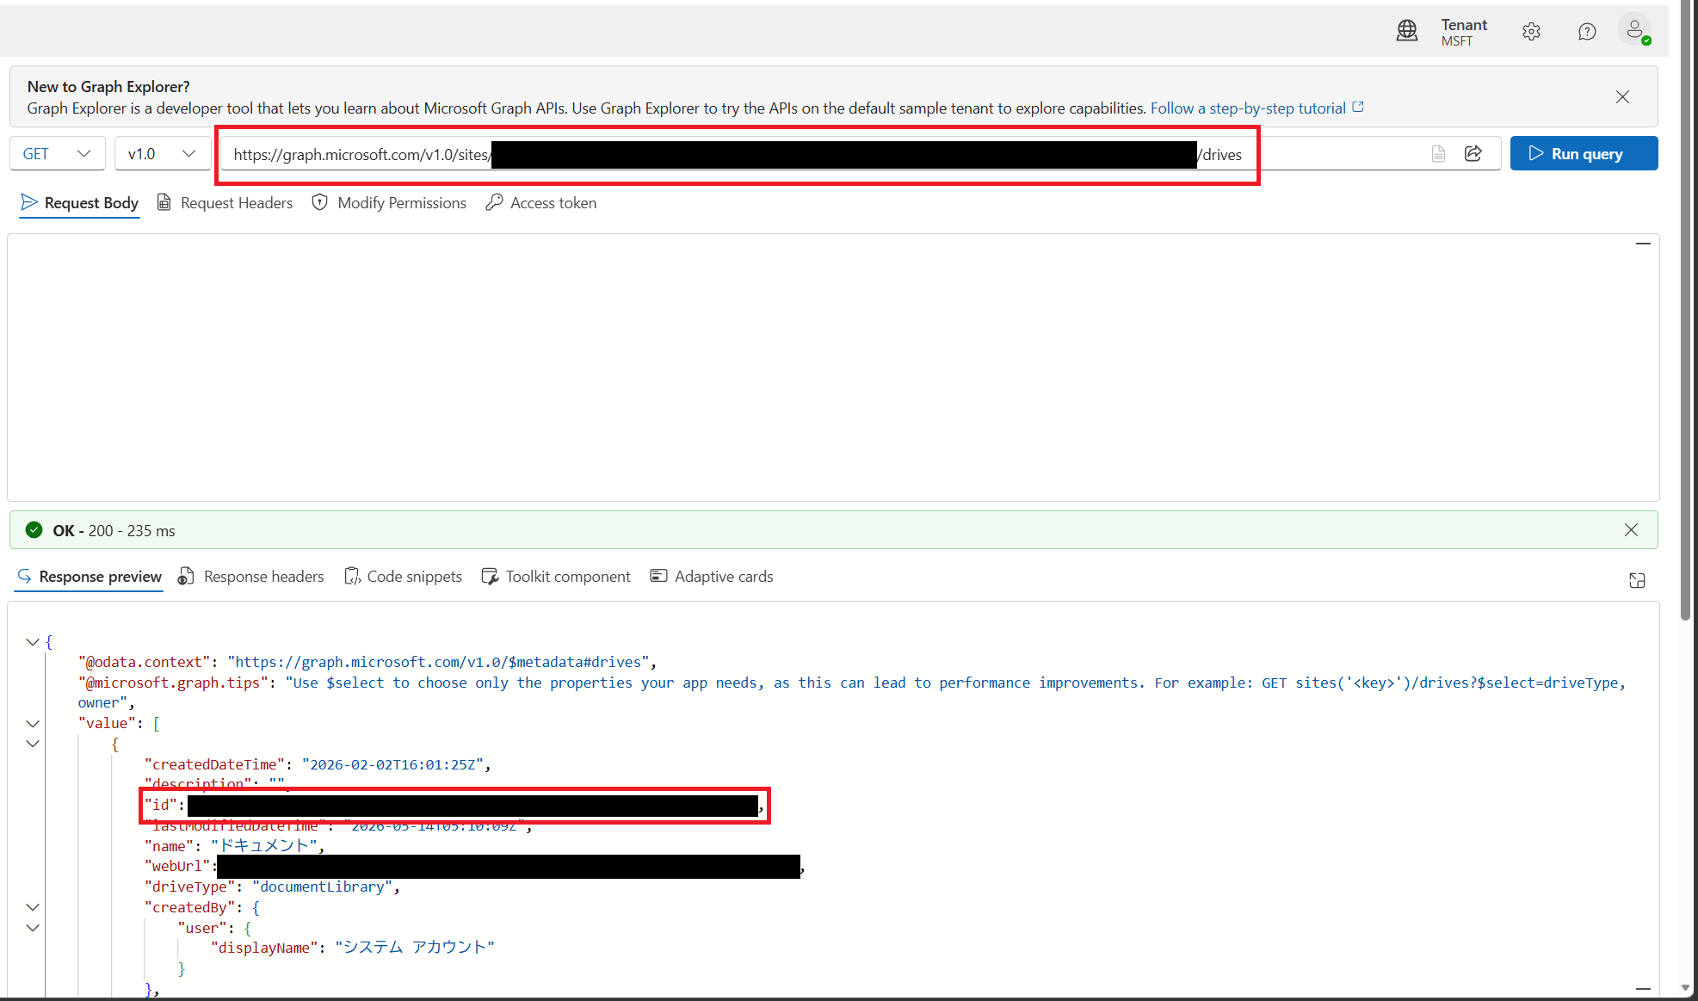This screenshot has height=1001, width=1698.
Task: Expand the response area to full view
Action: 1637,580
